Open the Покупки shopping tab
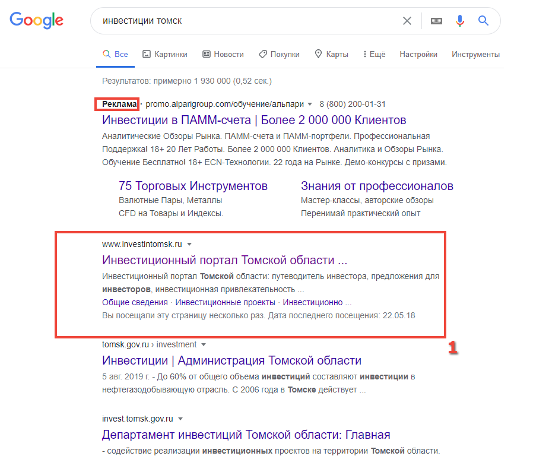Image resolution: width=549 pixels, height=456 pixels. [x=279, y=54]
